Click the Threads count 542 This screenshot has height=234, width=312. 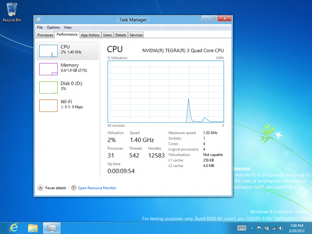click(134, 155)
